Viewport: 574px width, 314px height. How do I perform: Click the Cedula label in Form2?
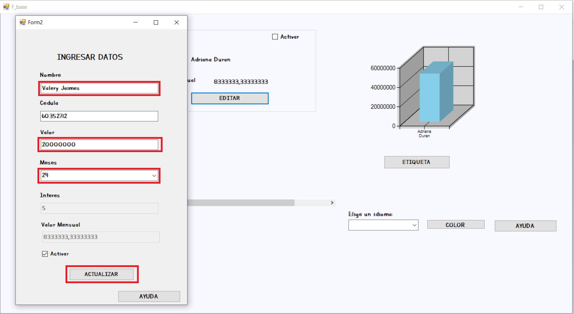point(49,103)
